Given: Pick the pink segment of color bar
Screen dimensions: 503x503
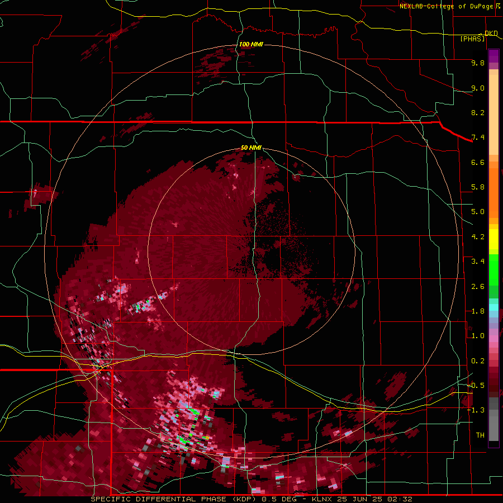Looking at the screenshot, I should tap(493, 339).
